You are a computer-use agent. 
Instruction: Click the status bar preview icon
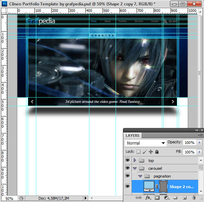(x=21, y=198)
